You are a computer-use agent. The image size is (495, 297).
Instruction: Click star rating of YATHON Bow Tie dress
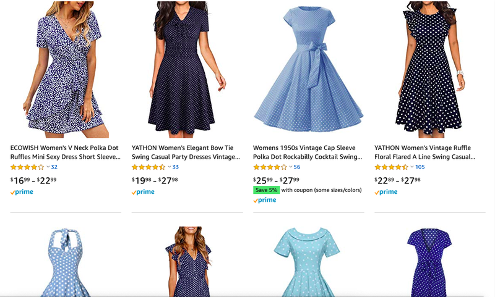coord(148,167)
